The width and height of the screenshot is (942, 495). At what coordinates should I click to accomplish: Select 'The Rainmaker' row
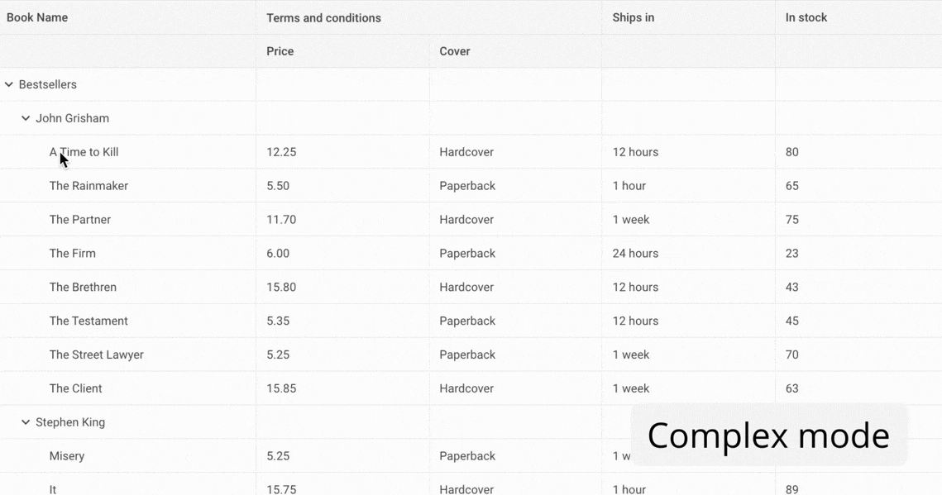(88, 186)
